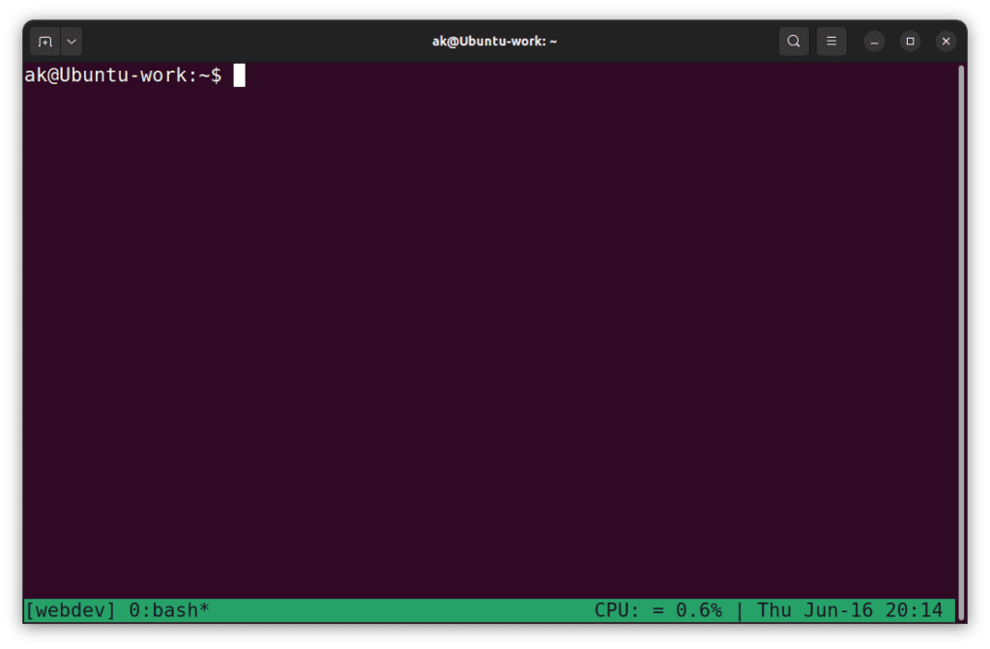
Task: Click the green tmux status bar
Action: (x=387, y=609)
